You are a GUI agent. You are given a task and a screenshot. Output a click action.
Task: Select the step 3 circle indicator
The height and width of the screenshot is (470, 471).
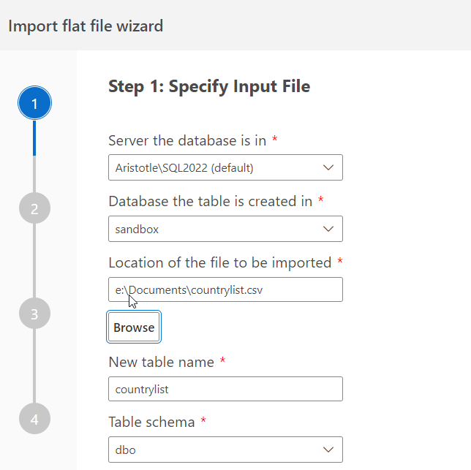(34, 314)
